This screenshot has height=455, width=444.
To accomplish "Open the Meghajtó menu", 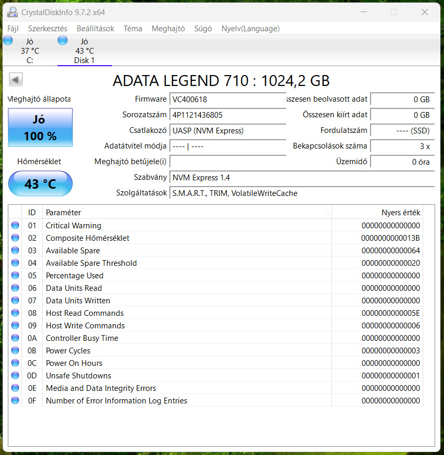I will (168, 29).
